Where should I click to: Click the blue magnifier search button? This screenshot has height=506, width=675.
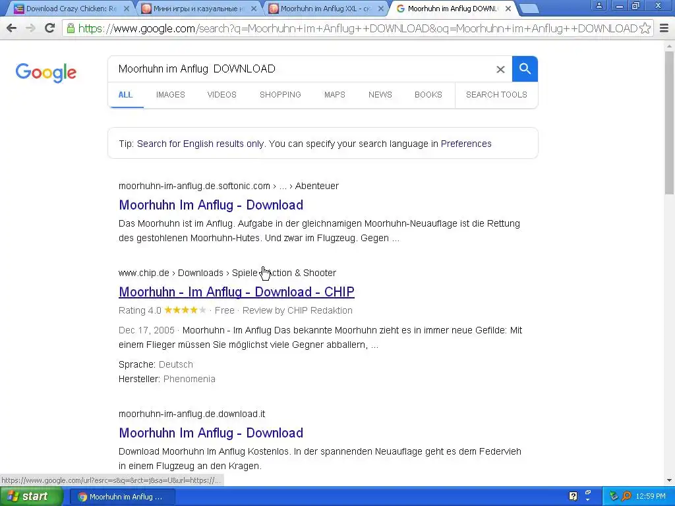525,69
